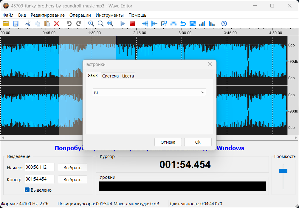The width and height of the screenshot is (299, 208).
Task: Confirm settings with the Ok button
Action: [x=198, y=142]
